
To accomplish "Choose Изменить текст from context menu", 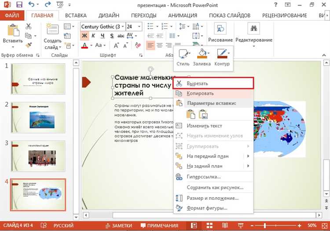I will coord(213,126).
